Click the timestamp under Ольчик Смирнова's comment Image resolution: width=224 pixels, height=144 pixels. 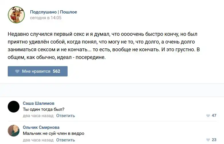(38, 140)
